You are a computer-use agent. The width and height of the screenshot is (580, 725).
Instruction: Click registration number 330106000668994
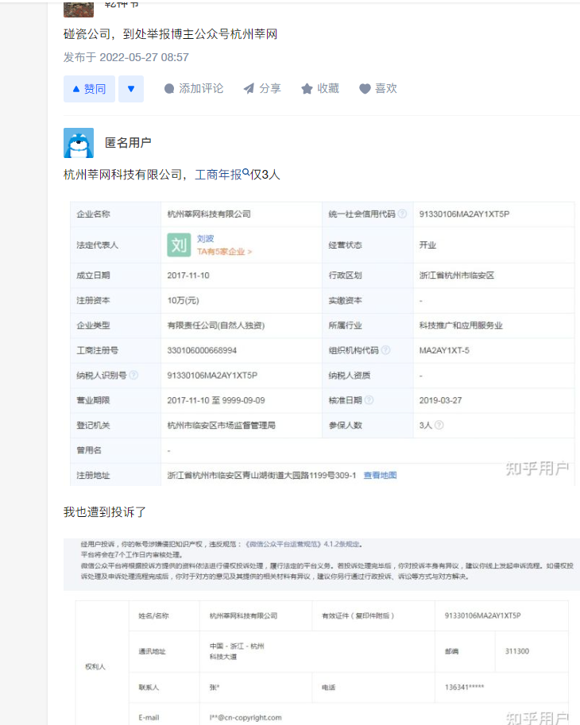click(x=202, y=350)
